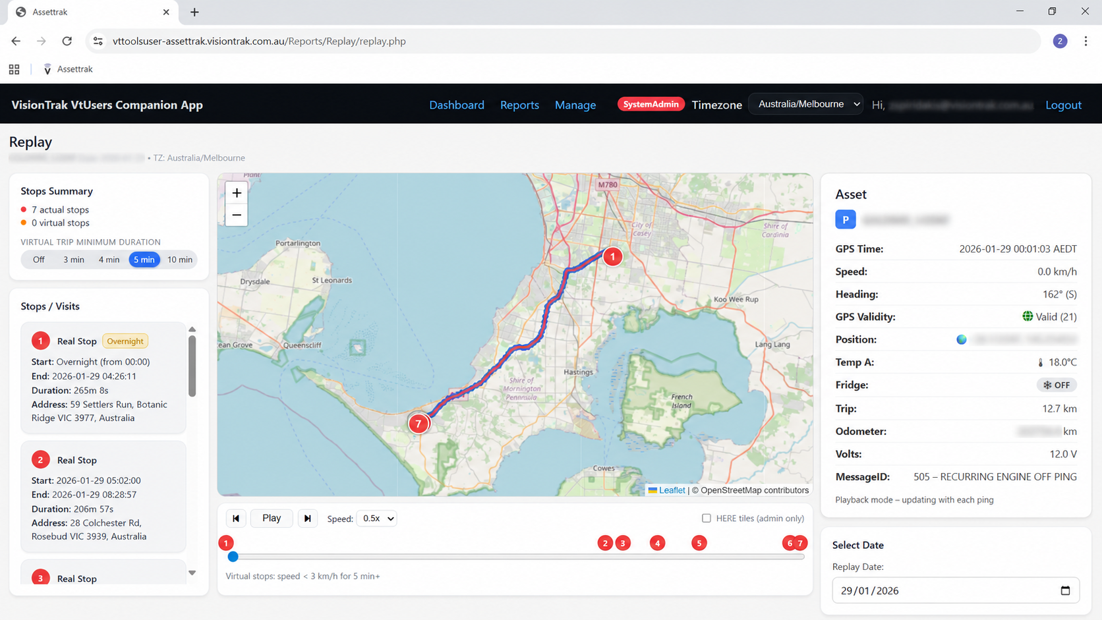Click VisionTrak VtUsers Companion App title
Viewport: 1102px width, 620px height.
click(x=107, y=105)
